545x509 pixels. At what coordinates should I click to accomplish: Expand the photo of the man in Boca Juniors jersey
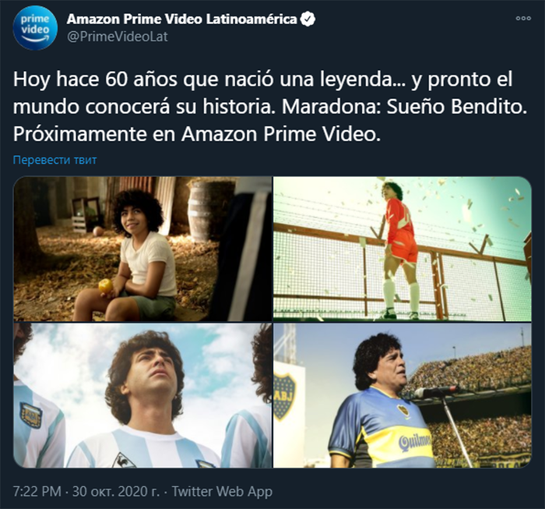(403, 395)
